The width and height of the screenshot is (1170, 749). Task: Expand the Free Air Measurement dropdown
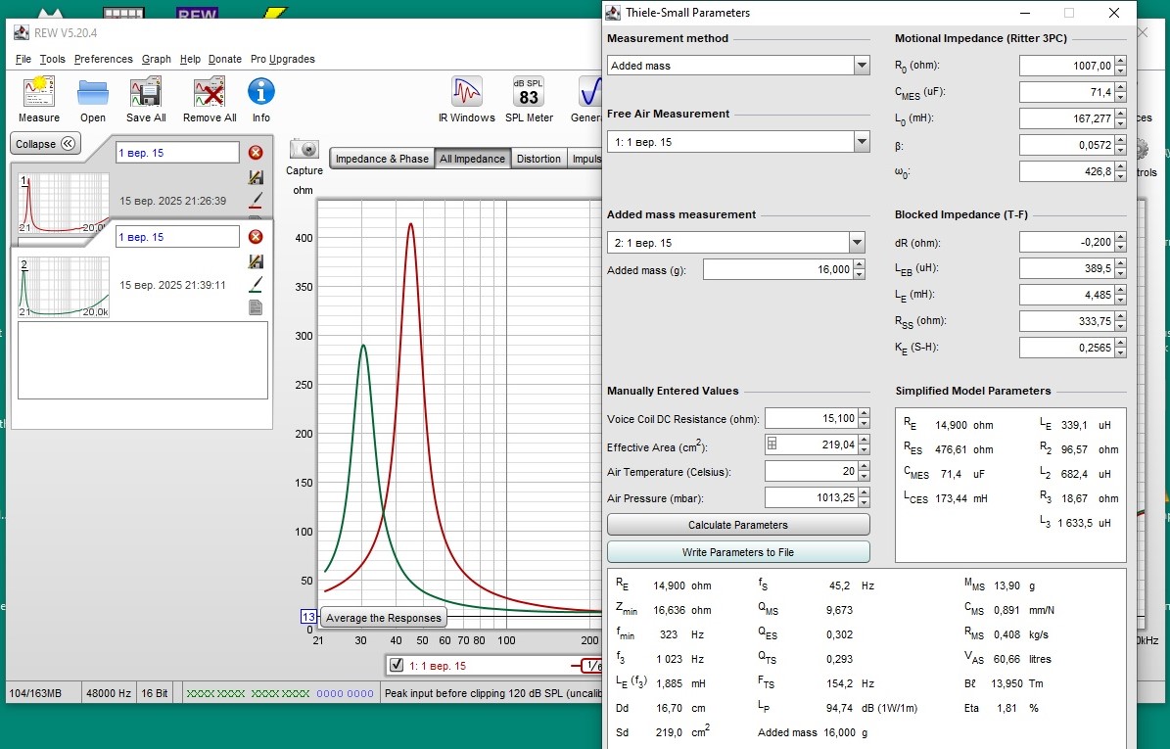pyautogui.click(x=861, y=142)
